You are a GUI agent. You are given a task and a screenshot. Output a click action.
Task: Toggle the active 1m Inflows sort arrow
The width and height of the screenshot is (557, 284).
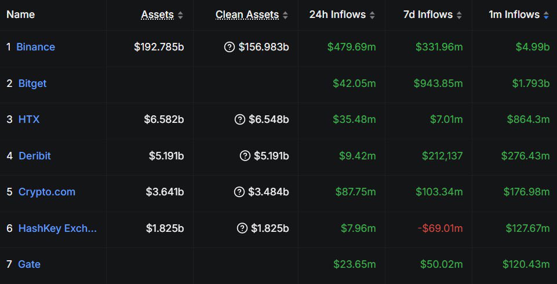coord(546,15)
